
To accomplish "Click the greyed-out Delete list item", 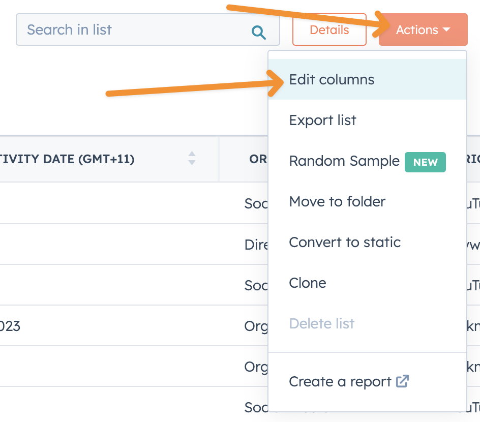I will point(321,324).
